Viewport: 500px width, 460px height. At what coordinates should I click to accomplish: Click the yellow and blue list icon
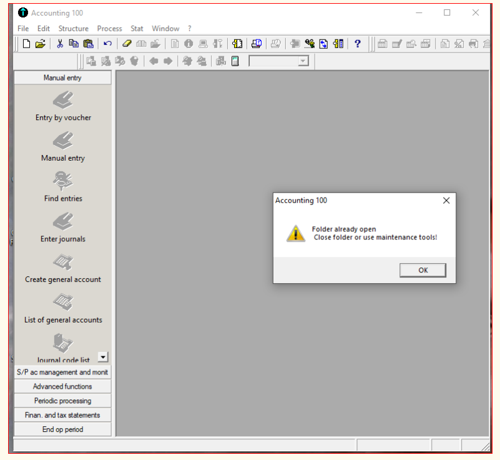338,44
